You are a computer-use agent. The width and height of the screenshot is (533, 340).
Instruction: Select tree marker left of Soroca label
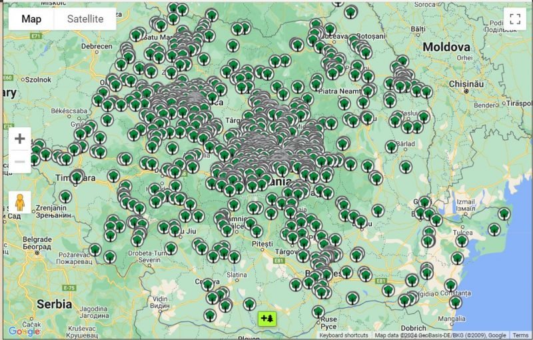pos(351,13)
